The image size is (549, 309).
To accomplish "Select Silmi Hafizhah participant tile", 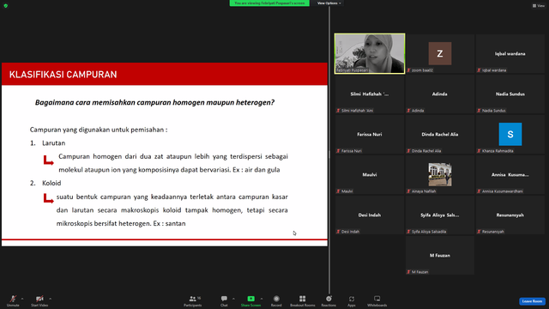I will point(370,94).
